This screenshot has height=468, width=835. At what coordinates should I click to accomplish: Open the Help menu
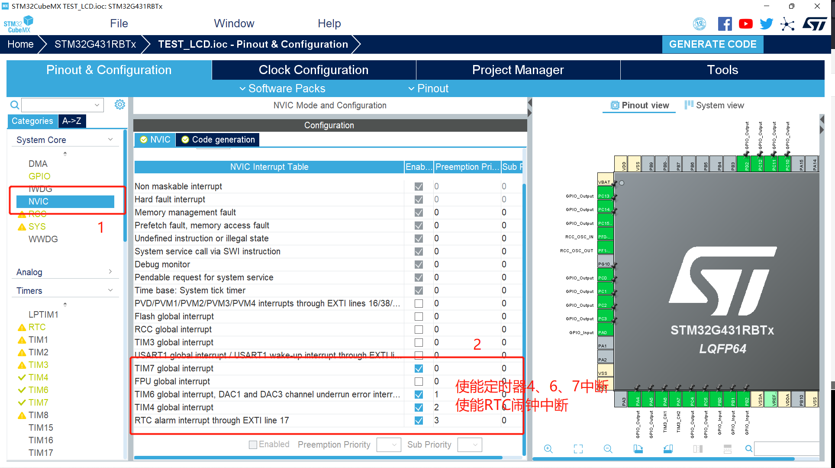click(x=329, y=23)
